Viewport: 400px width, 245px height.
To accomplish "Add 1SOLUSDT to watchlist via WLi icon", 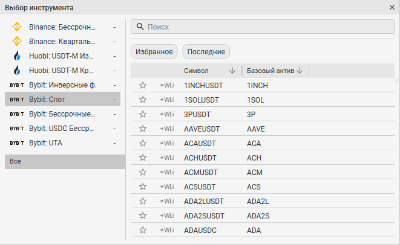I will (x=167, y=100).
